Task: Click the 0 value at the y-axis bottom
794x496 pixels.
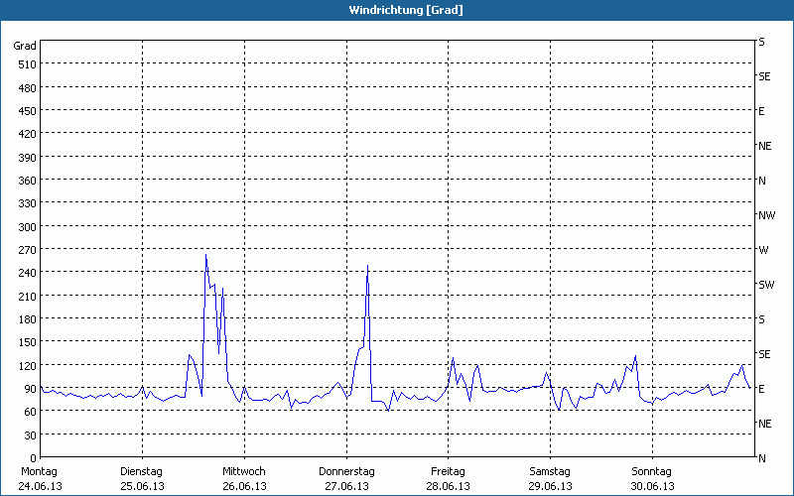Action: pos(33,458)
